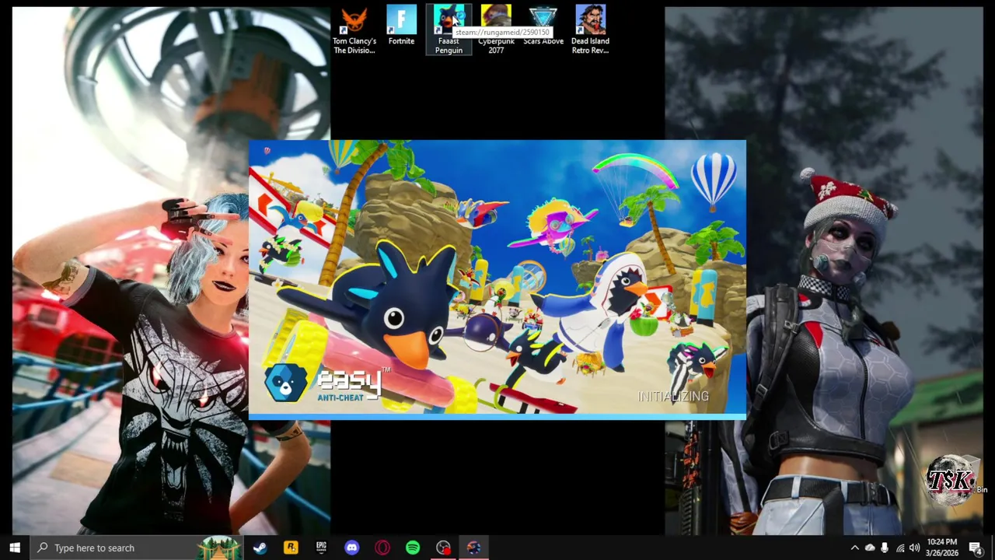The image size is (995, 560).
Task: Open the search highlights picture in taskbar
Action: tap(220, 548)
